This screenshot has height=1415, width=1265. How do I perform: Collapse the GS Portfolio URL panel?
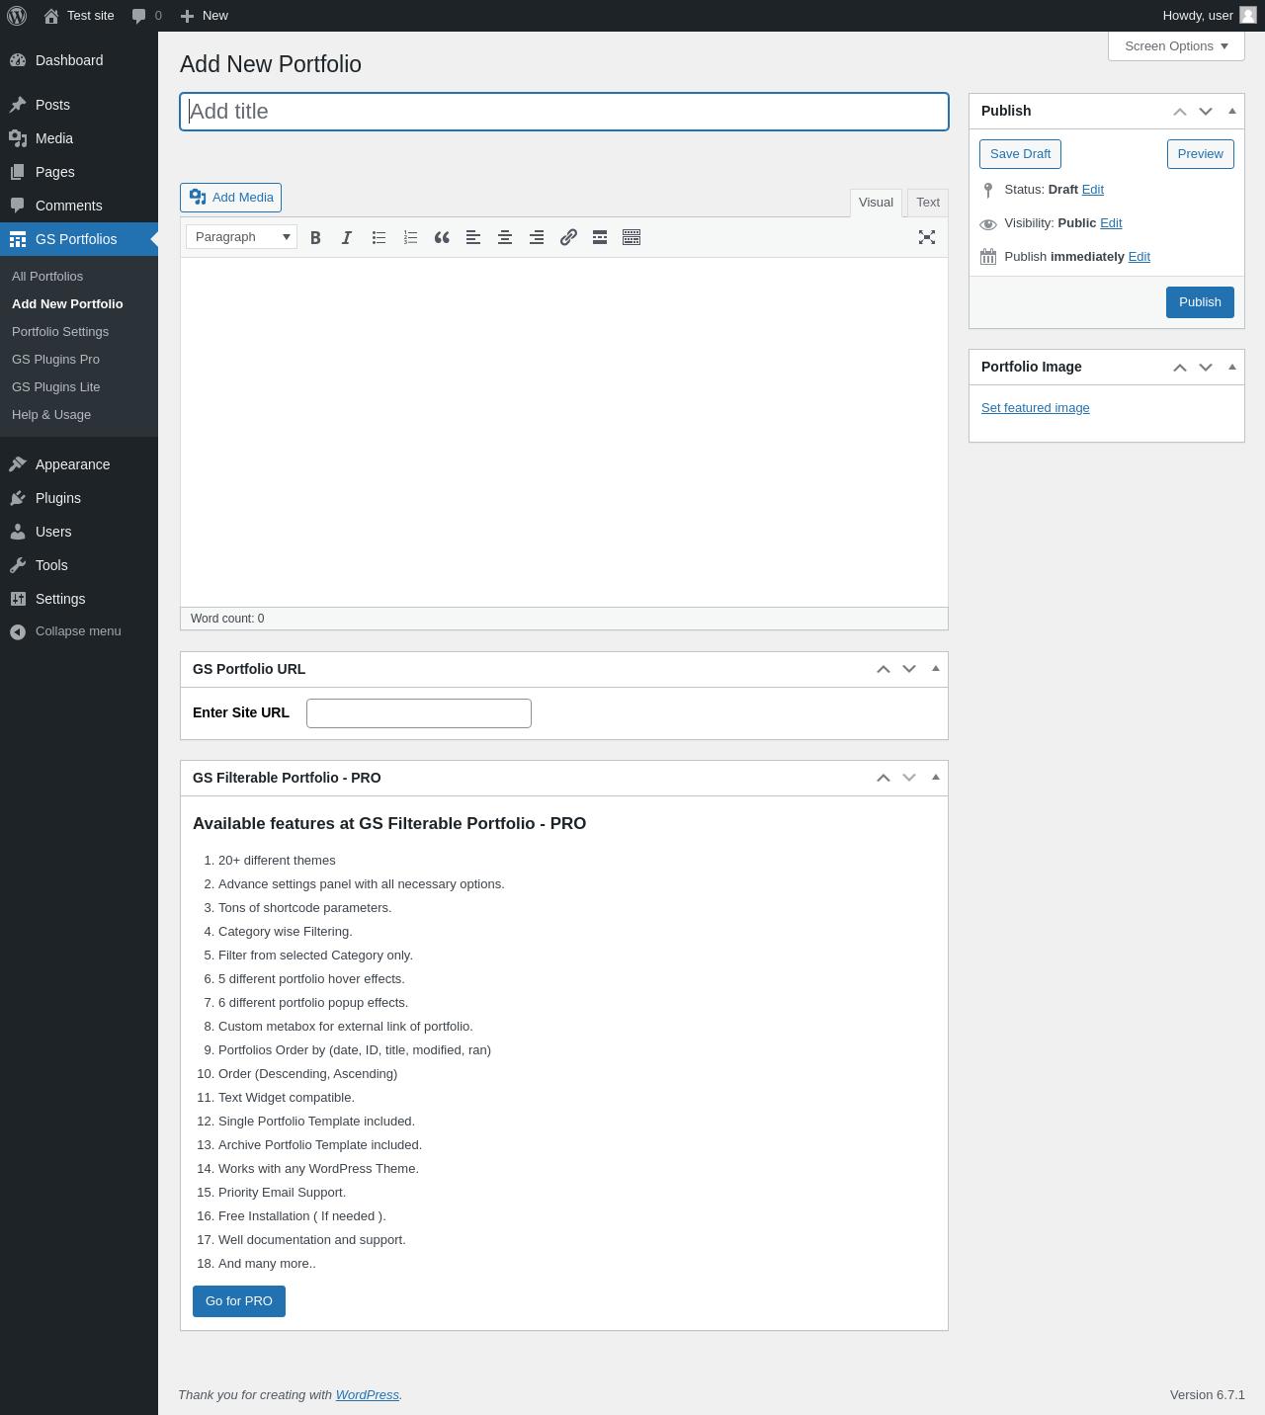pyautogui.click(x=936, y=670)
